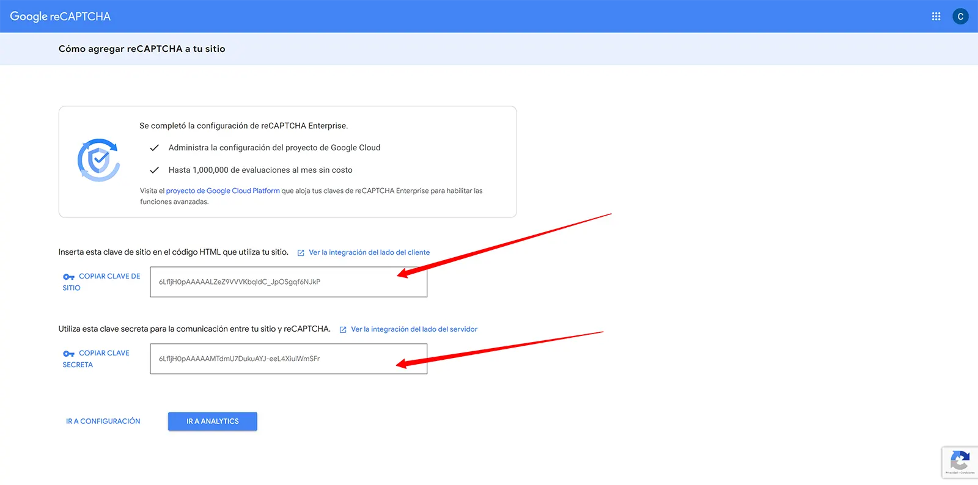
Task: Click checkmark next to Hasta 1,000,000 de evaluaciones
Action: (x=155, y=170)
